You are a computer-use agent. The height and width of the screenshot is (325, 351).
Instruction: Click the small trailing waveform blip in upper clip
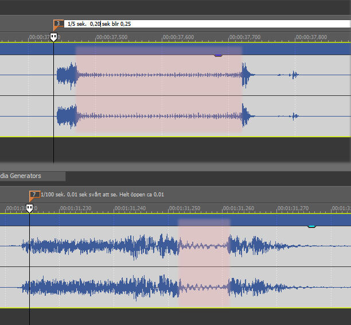coord(295,75)
